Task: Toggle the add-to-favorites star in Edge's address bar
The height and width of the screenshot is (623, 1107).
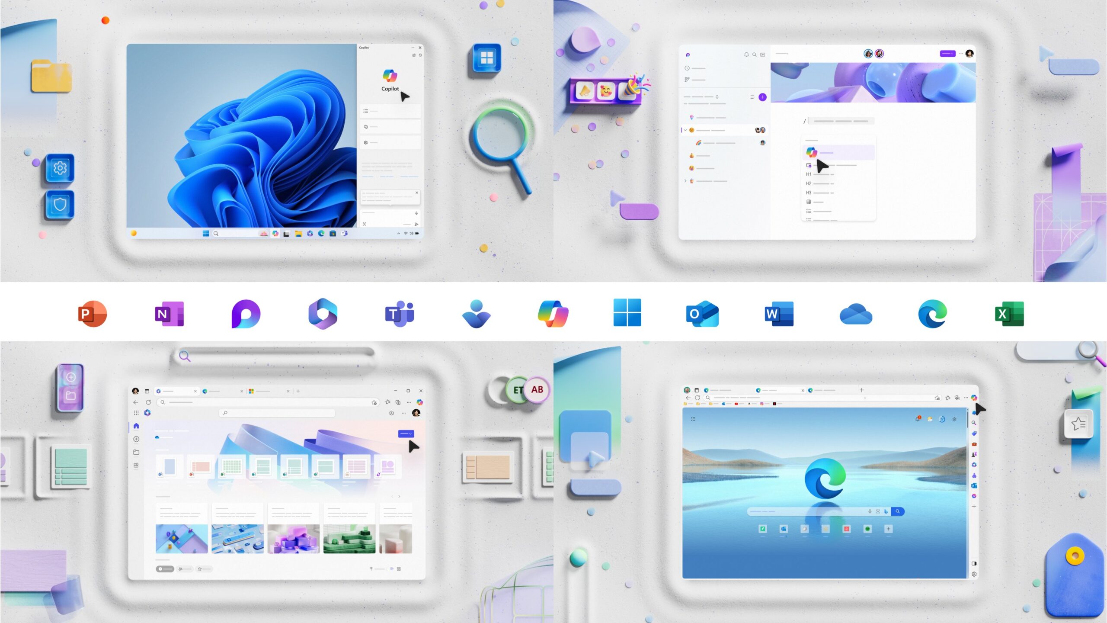Action: point(937,398)
